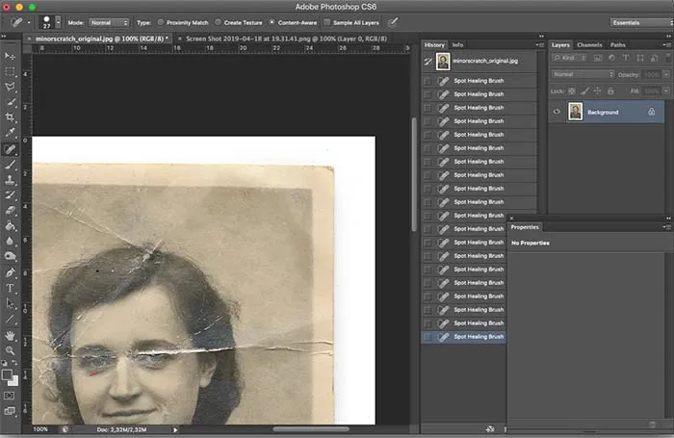Select the Hand tool
The width and height of the screenshot is (674, 438).
[x=10, y=335]
